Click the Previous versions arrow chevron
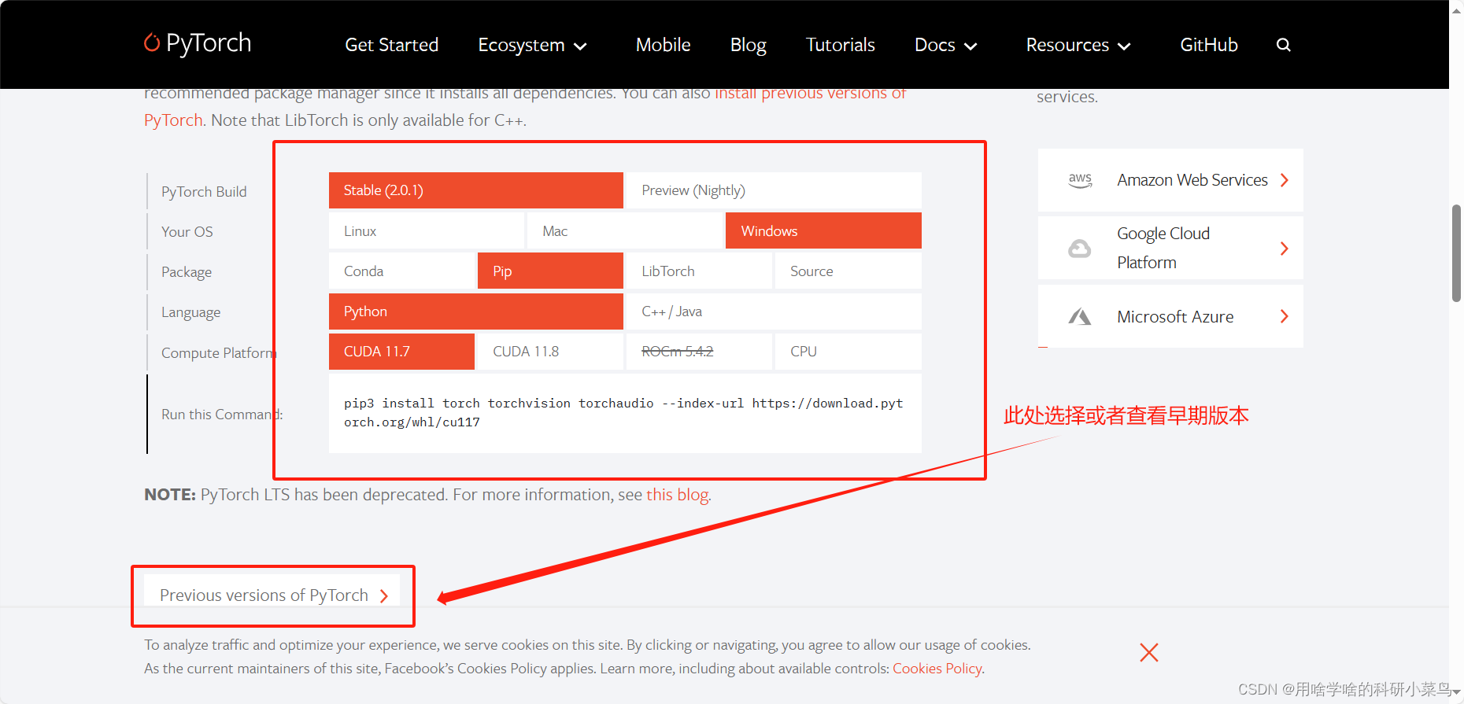1464x704 pixels. [384, 596]
